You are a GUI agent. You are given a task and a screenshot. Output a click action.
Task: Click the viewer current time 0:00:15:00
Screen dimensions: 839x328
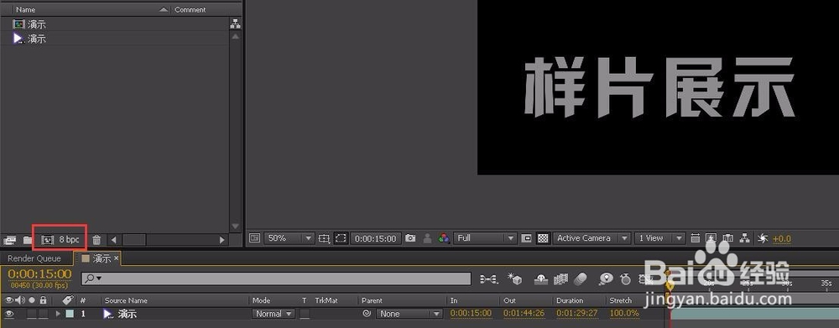tap(375, 238)
